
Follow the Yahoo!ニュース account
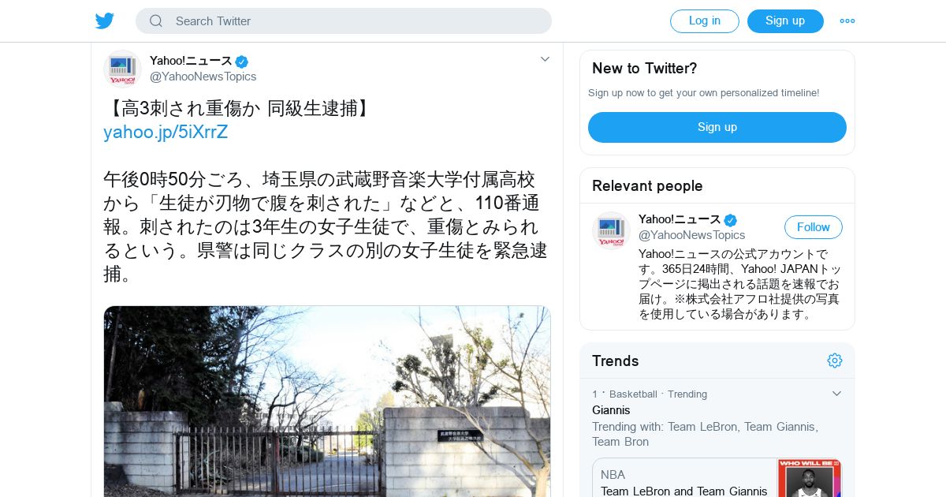(x=814, y=227)
